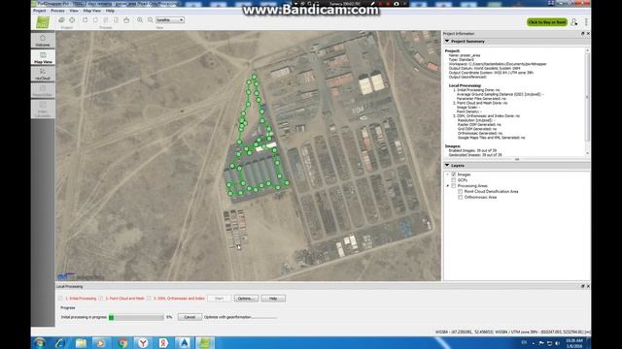This screenshot has height=349, width=622.
Task: Switch to Map View in sidebar
Action: [x=43, y=57]
